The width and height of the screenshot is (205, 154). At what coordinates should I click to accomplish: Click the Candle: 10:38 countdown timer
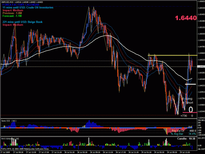186,139
